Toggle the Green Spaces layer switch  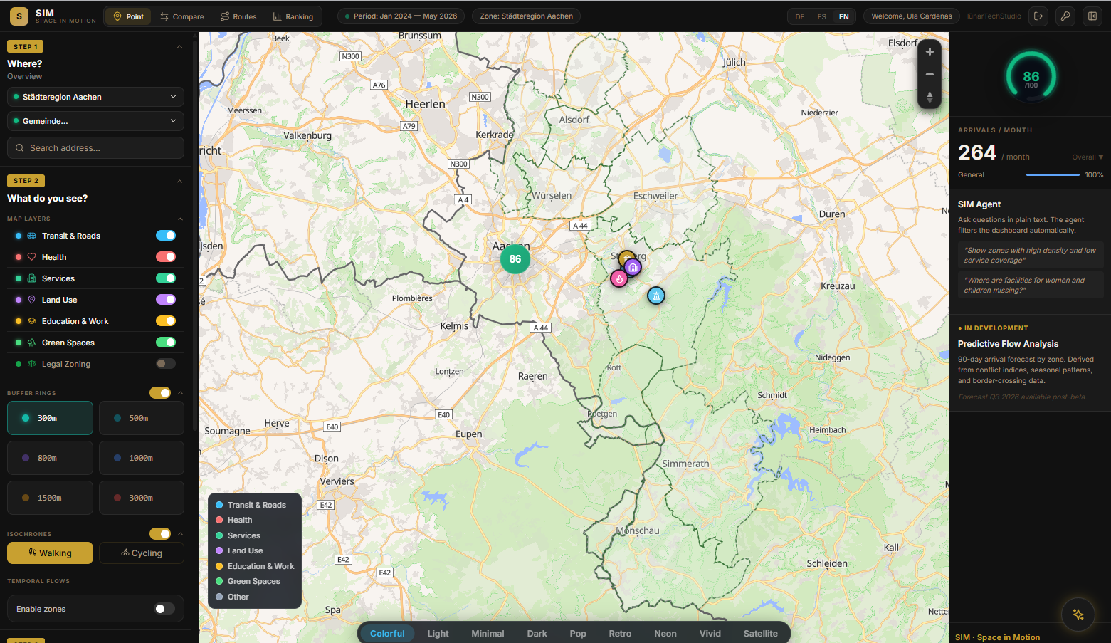[166, 343]
